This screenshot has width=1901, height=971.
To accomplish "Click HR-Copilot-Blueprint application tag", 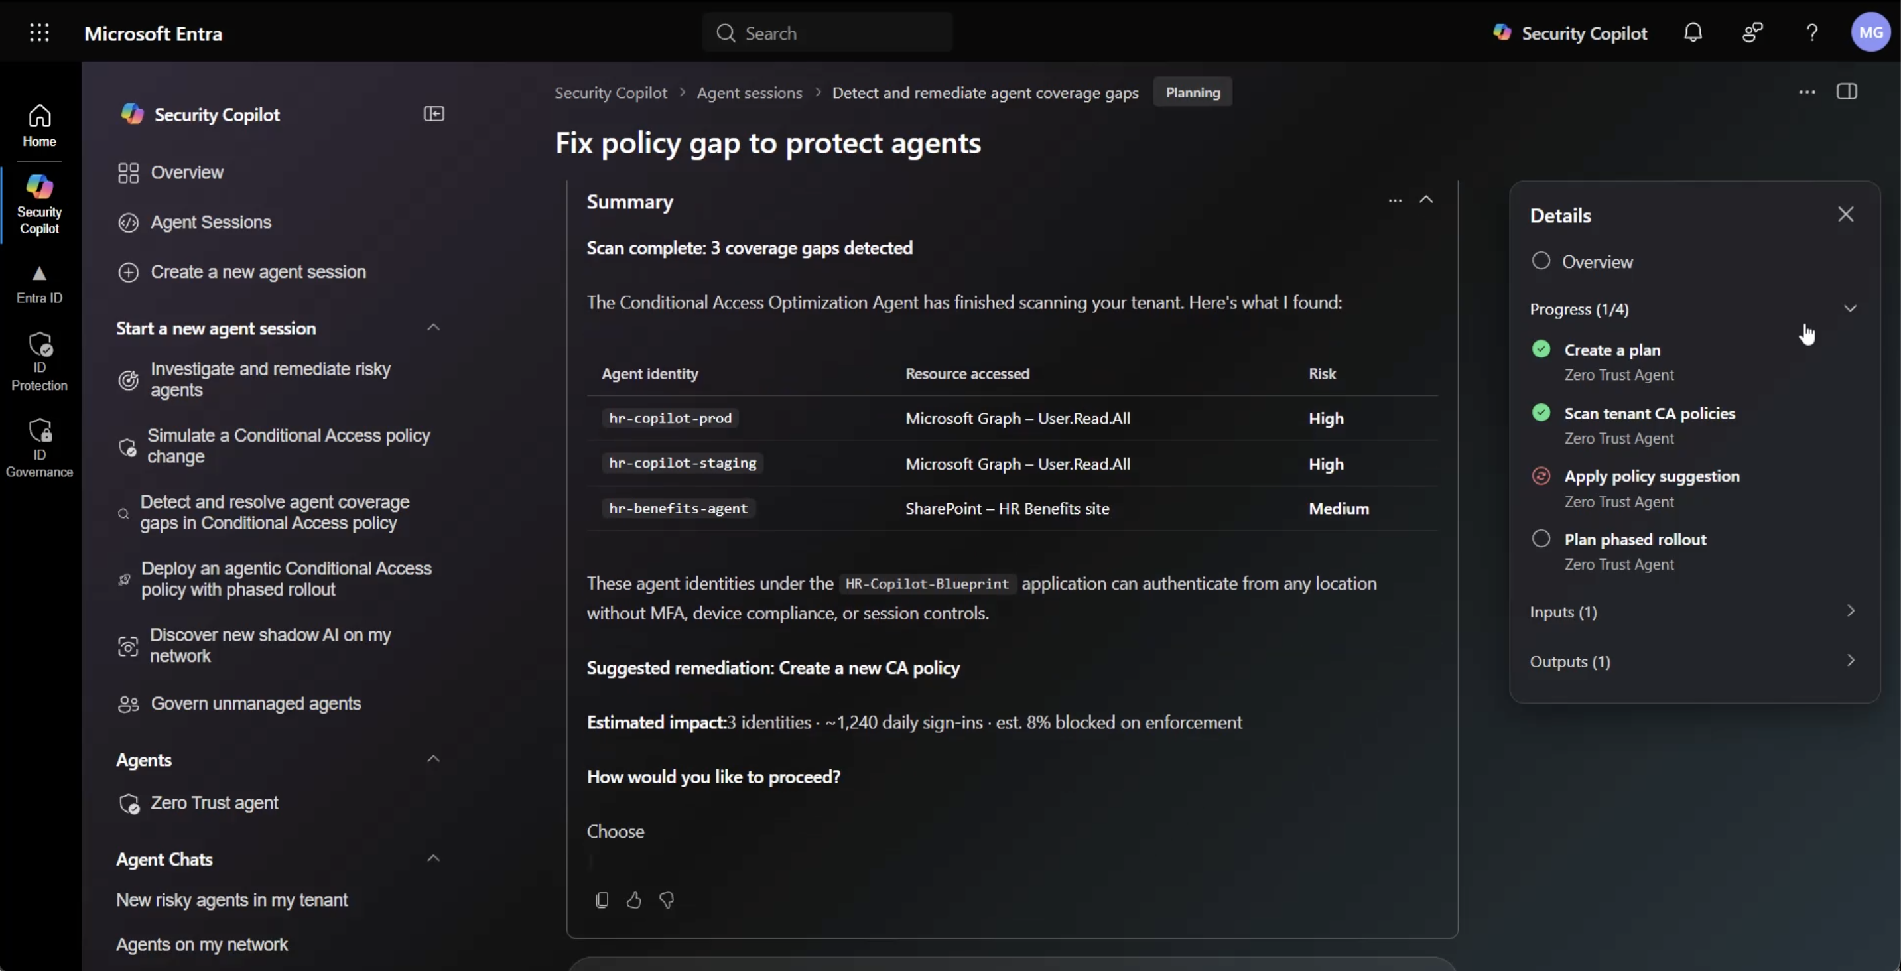I will point(927,584).
